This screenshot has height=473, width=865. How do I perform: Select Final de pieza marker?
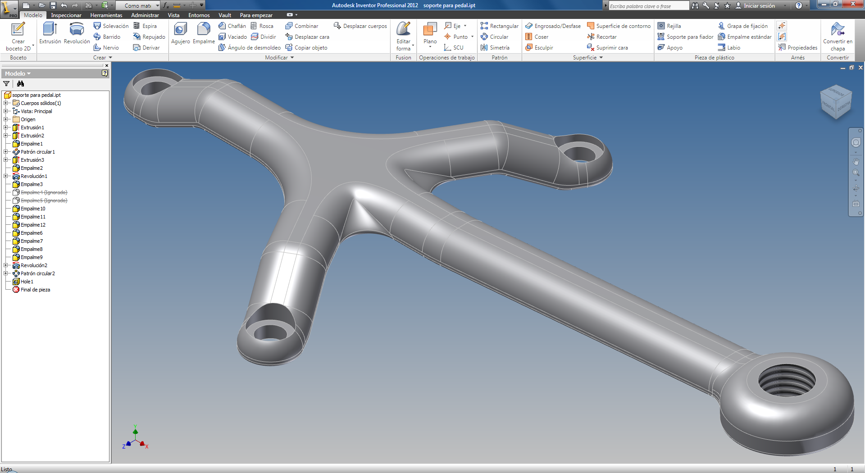(x=35, y=290)
